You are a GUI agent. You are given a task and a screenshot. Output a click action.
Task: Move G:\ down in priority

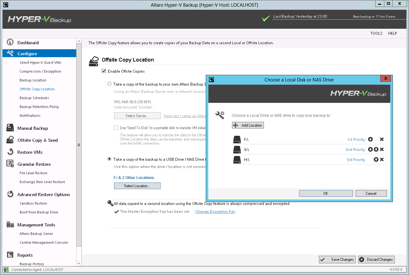[x=370, y=149]
